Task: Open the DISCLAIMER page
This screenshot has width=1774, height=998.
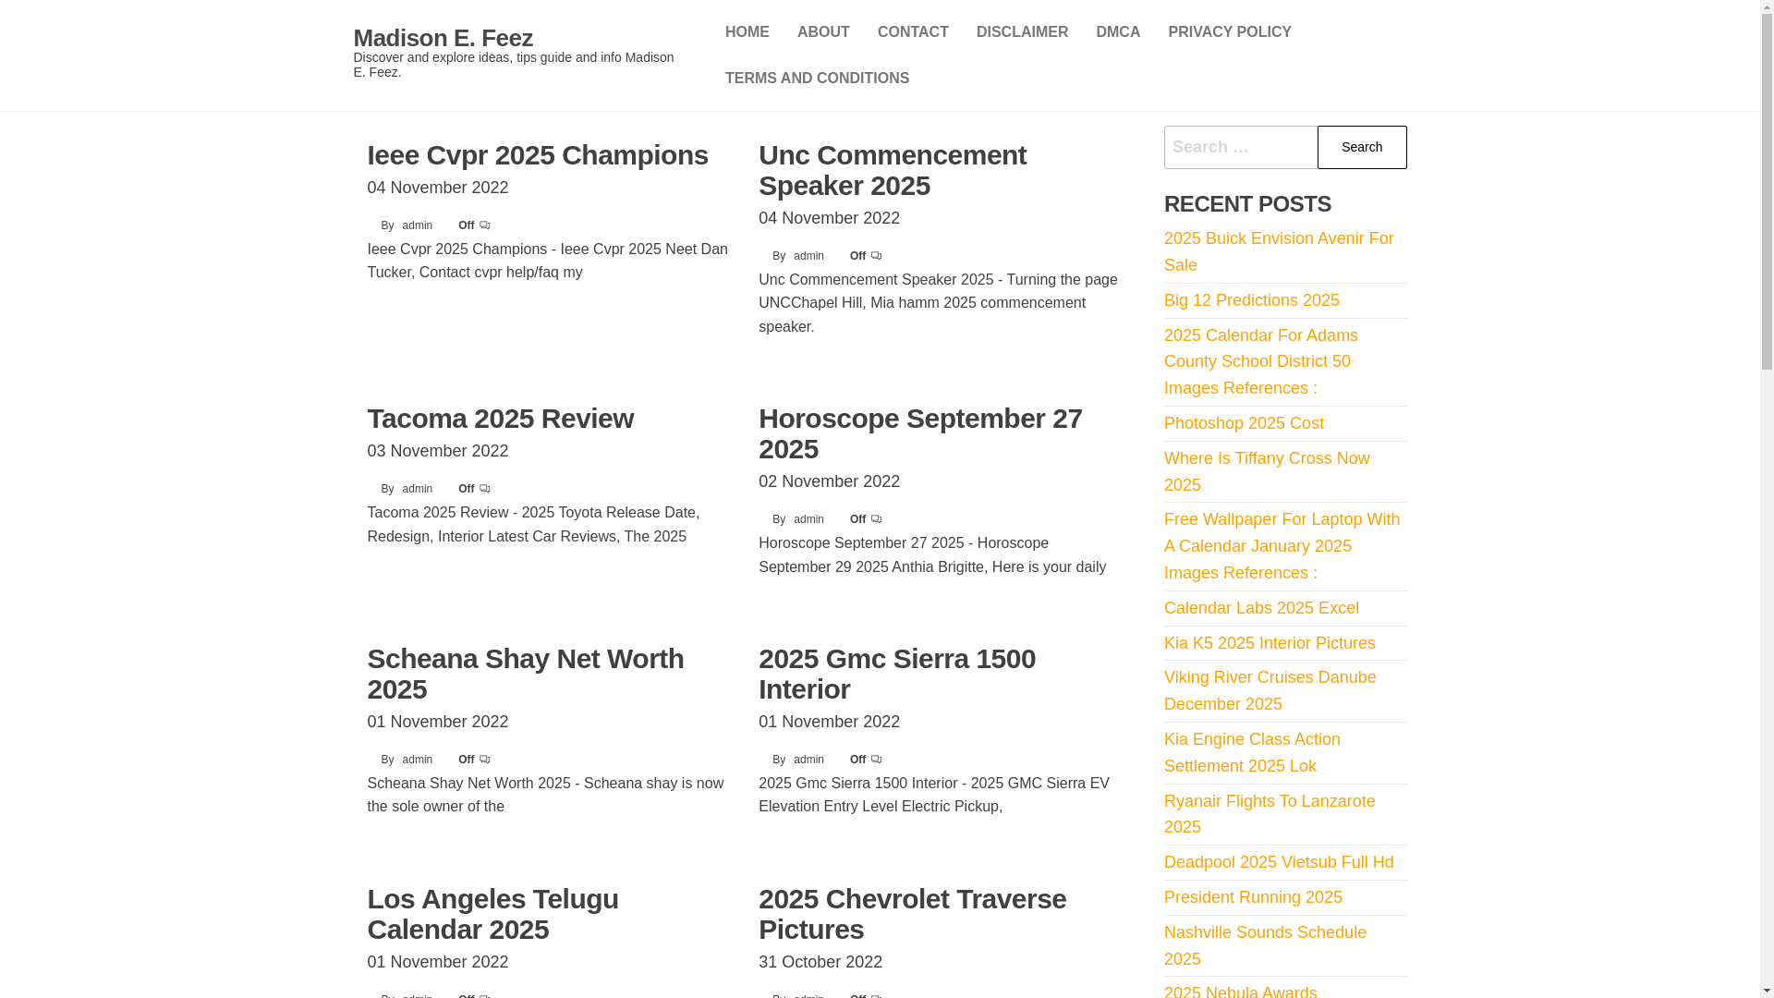Action: pyautogui.click(x=1022, y=32)
